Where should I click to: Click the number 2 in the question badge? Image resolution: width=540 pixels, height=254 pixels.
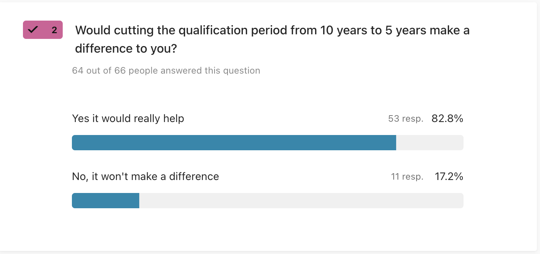[x=54, y=30]
